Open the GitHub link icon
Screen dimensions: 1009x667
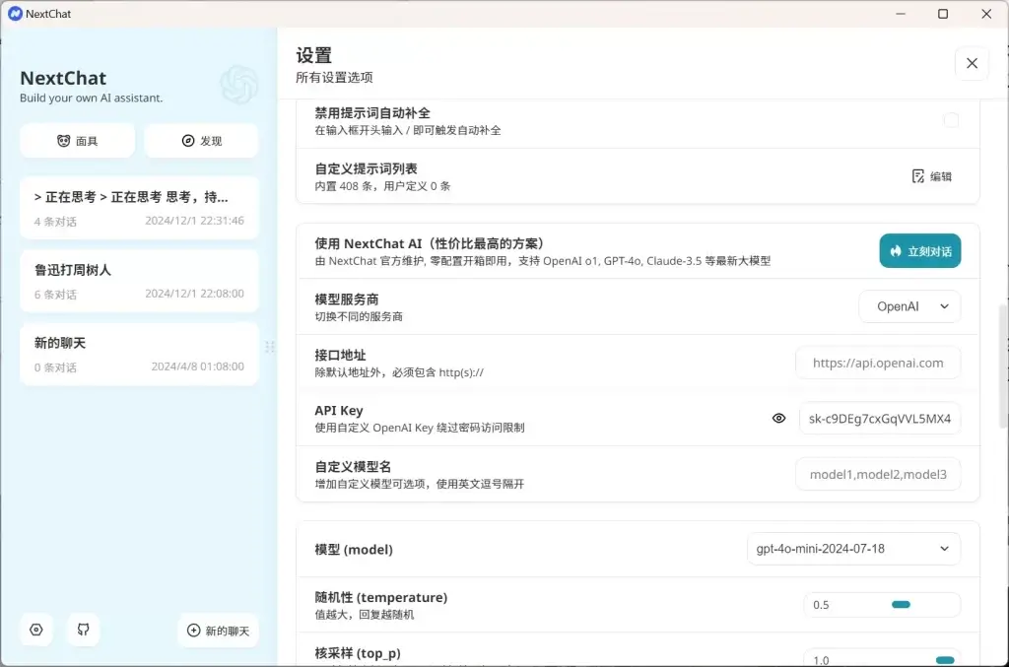tap(83, 630)
